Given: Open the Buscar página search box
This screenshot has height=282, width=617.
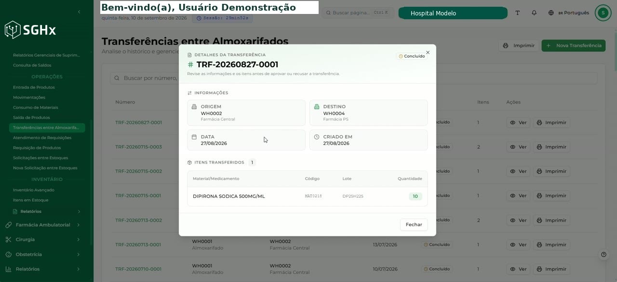Looking at the screenshot, I should (x=358, y=13).
